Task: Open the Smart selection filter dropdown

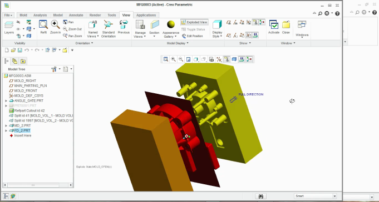Action: 334,196
